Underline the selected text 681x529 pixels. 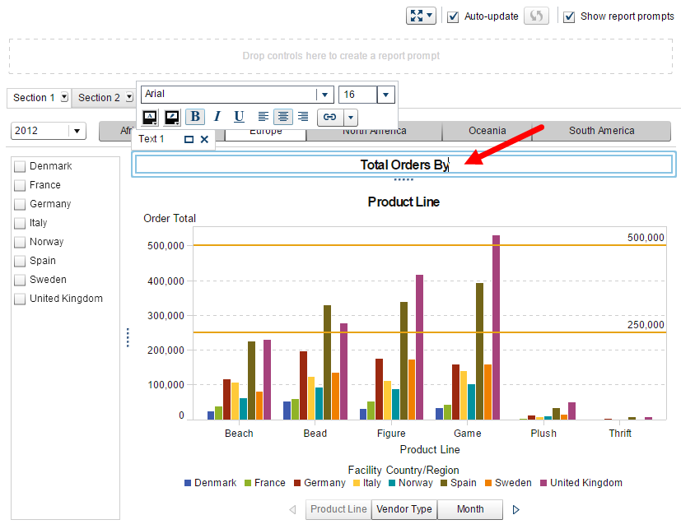[239, 117]
